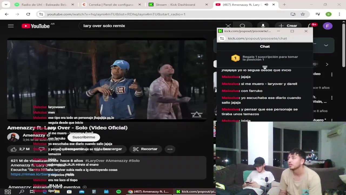346x195 pixels.
Task: Collapse the Kick chat leaderboard handle
Action: (x=265, y=67)
